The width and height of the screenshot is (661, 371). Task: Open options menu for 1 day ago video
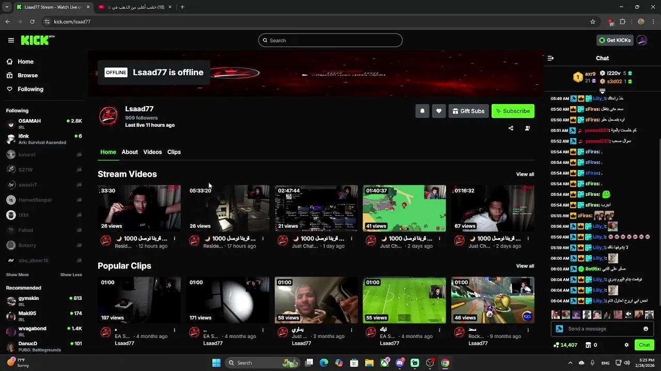tap(351, 239)
